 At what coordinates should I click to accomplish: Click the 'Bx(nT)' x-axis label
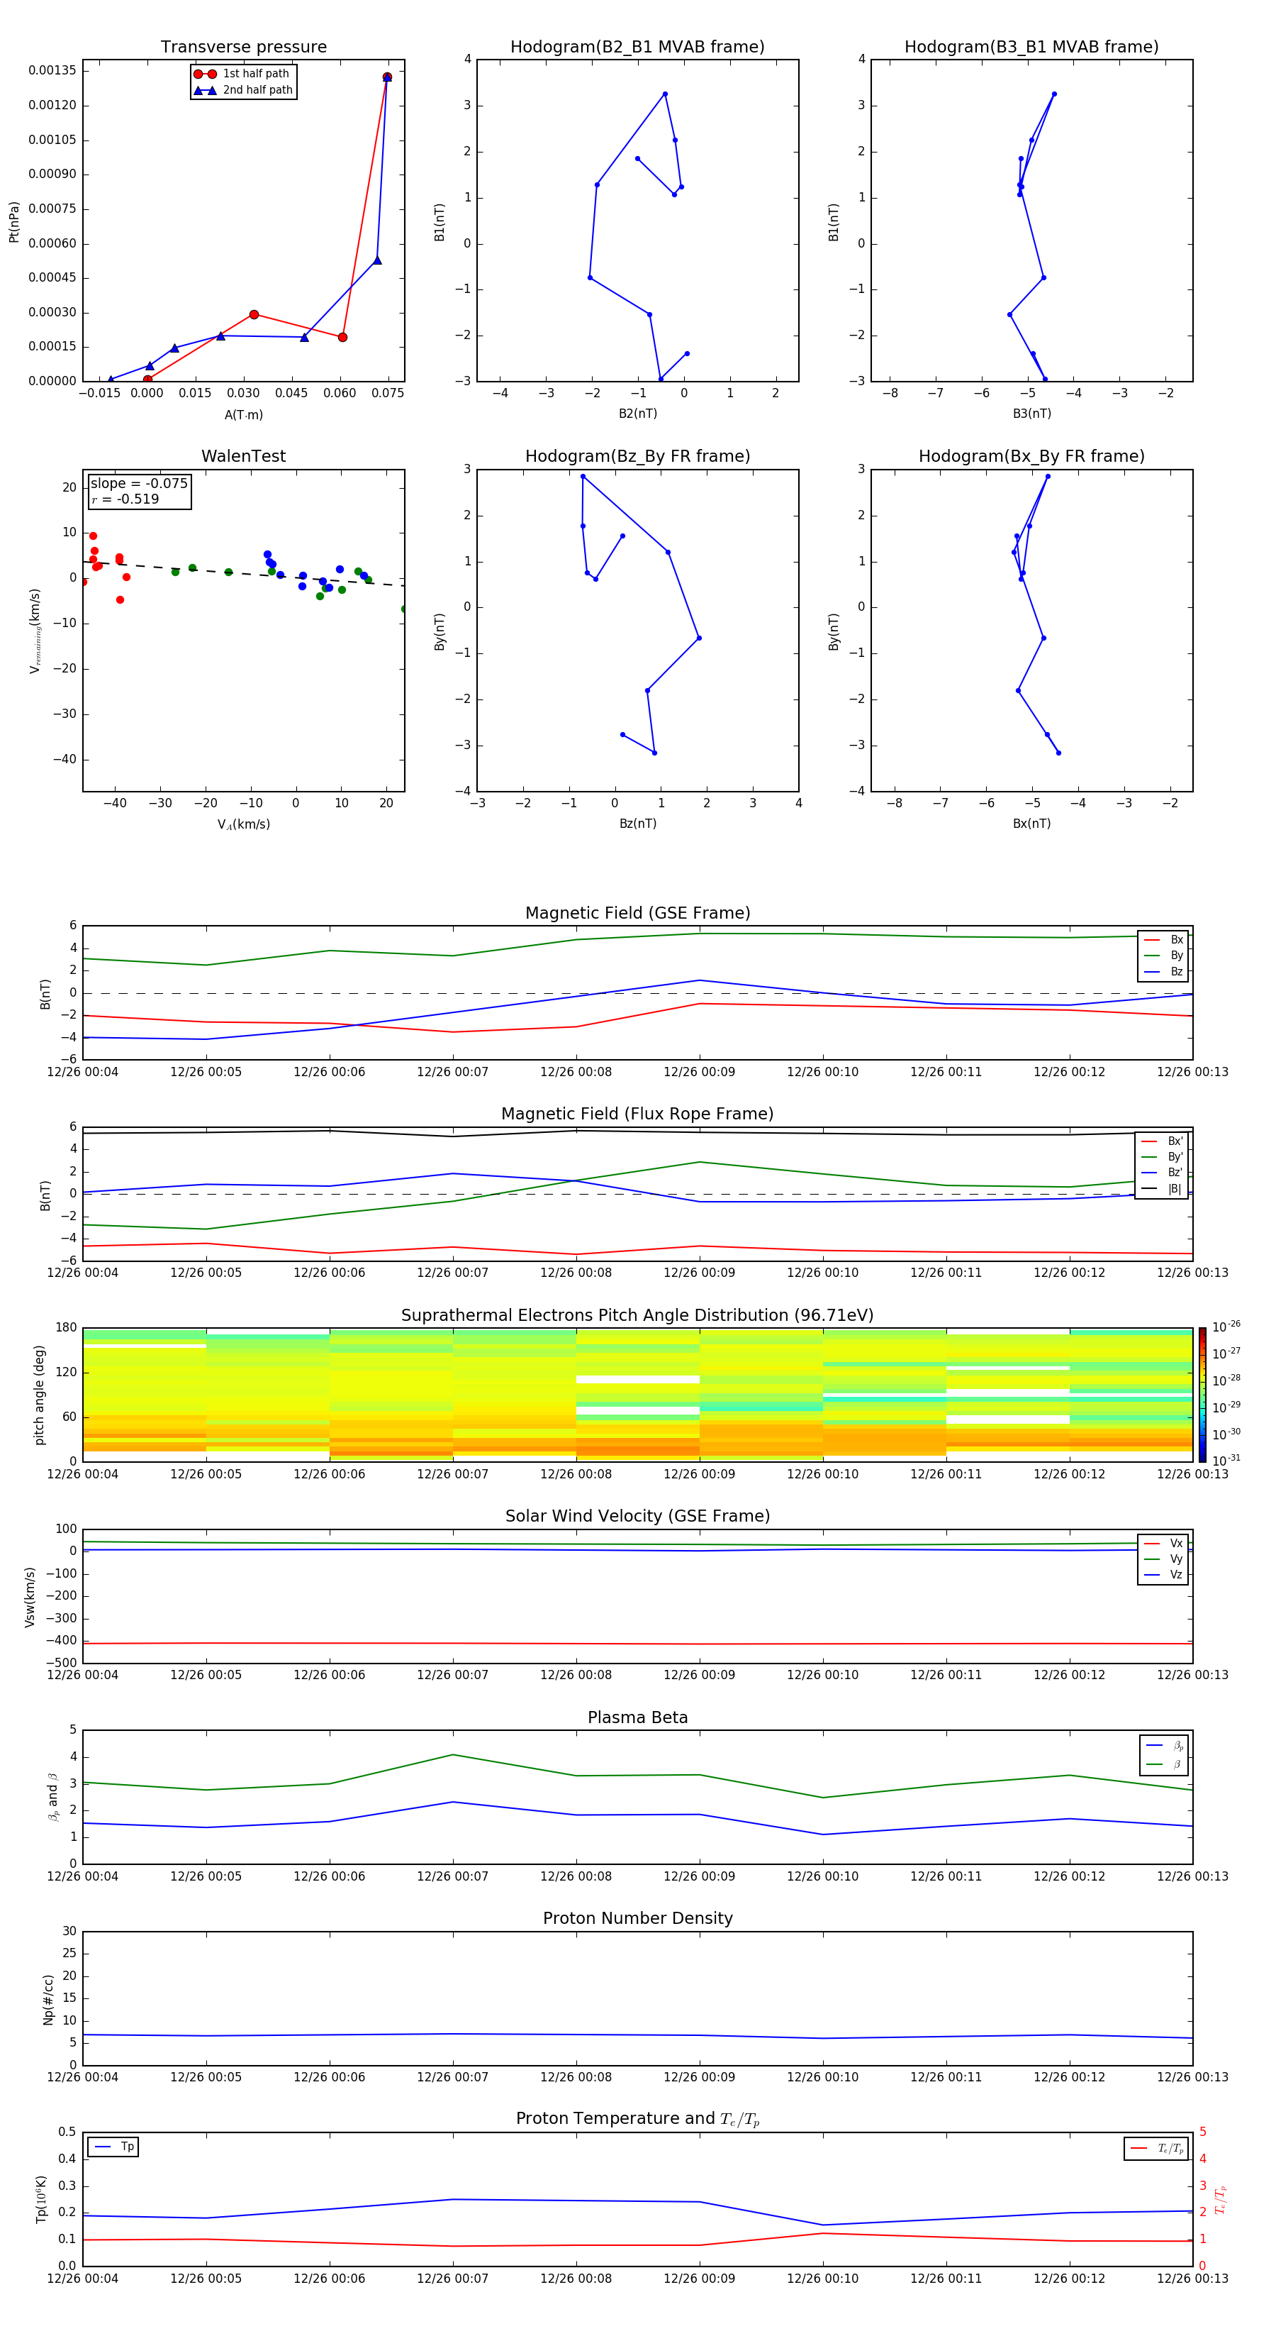click(x=1031, y=824)
